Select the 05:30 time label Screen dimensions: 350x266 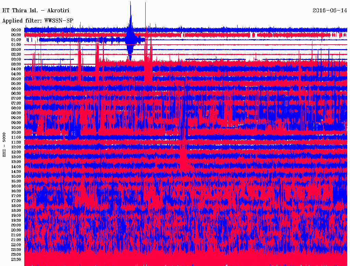pyautogui.click(x=16, y=84)
